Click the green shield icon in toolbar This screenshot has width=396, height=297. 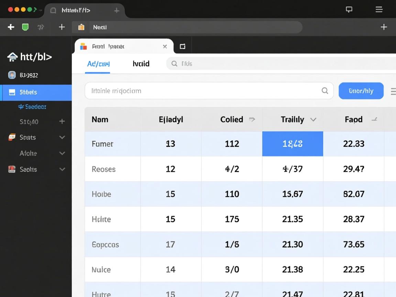[x=25, y=27]
